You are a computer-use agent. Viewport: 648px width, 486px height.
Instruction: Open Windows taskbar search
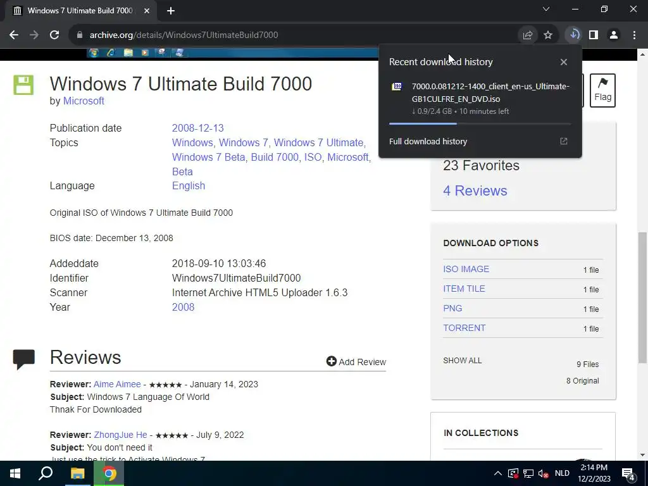tap(46, 473)
